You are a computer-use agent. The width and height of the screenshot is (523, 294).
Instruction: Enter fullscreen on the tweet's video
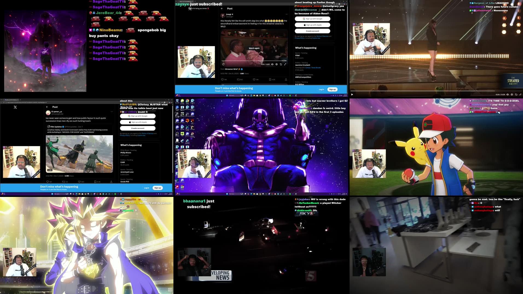pos(285,64)
